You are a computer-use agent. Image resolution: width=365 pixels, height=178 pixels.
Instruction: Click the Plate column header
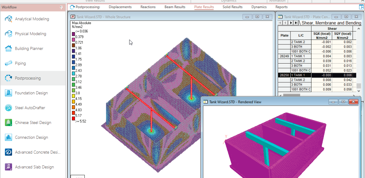click(x=284, y=36)
